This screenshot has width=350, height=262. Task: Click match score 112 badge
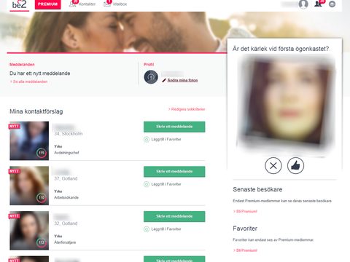42,242
